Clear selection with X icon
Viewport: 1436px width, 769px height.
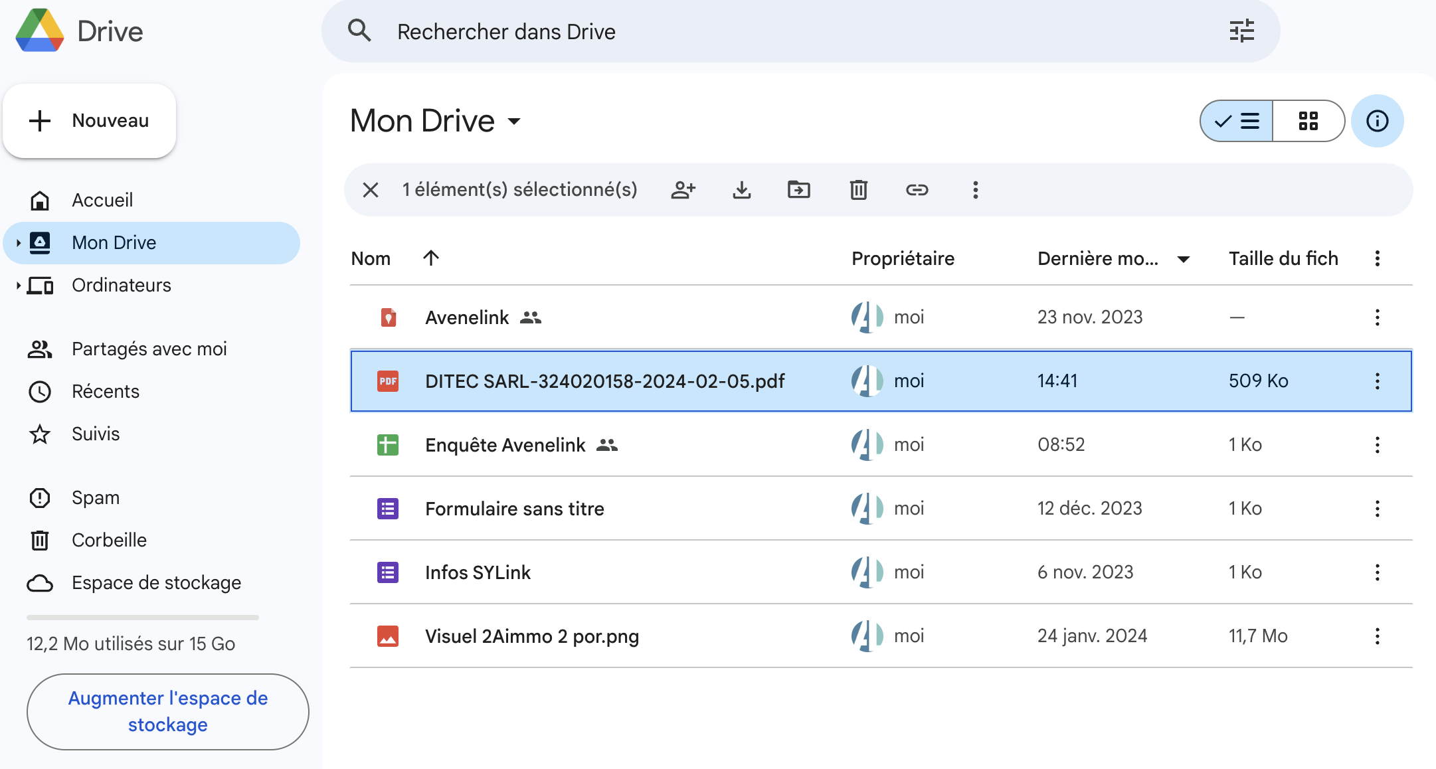pyautogui.click(x=371, y=190)
